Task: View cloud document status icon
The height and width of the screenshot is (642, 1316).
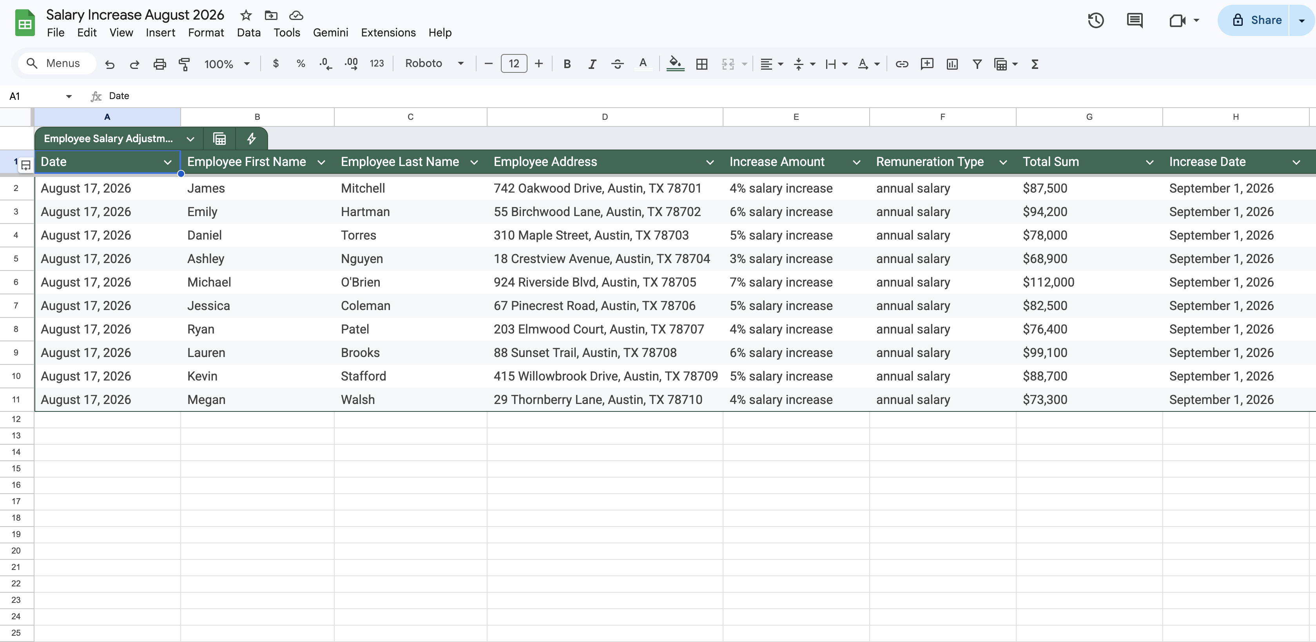Action: click(296, 15)
